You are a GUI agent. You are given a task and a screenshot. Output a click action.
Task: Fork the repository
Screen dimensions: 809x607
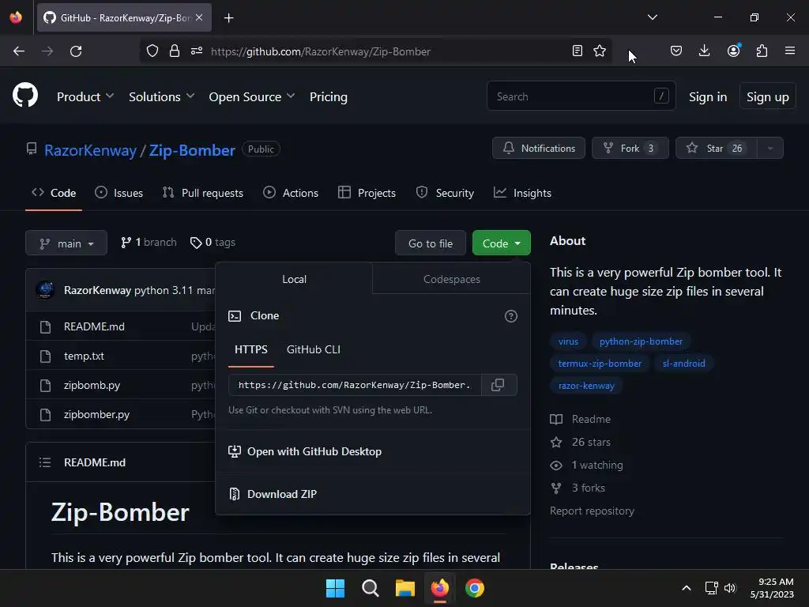coord(630,148)
